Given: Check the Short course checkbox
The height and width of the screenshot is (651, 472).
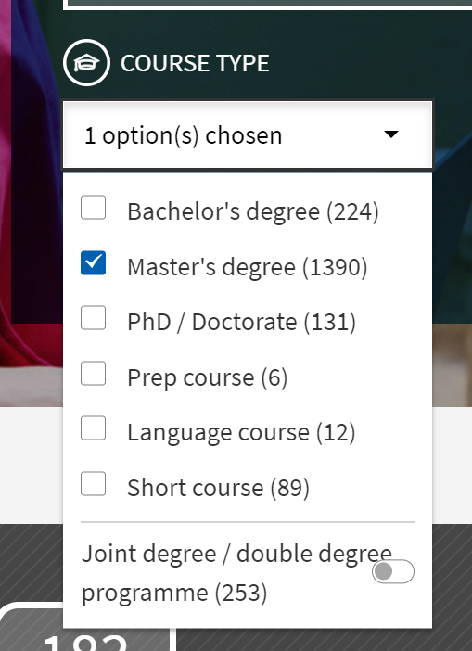Looking at the screenshot, I should pos(93,484).
